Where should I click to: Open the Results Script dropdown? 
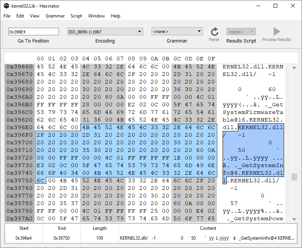click(x=241, y=32)
